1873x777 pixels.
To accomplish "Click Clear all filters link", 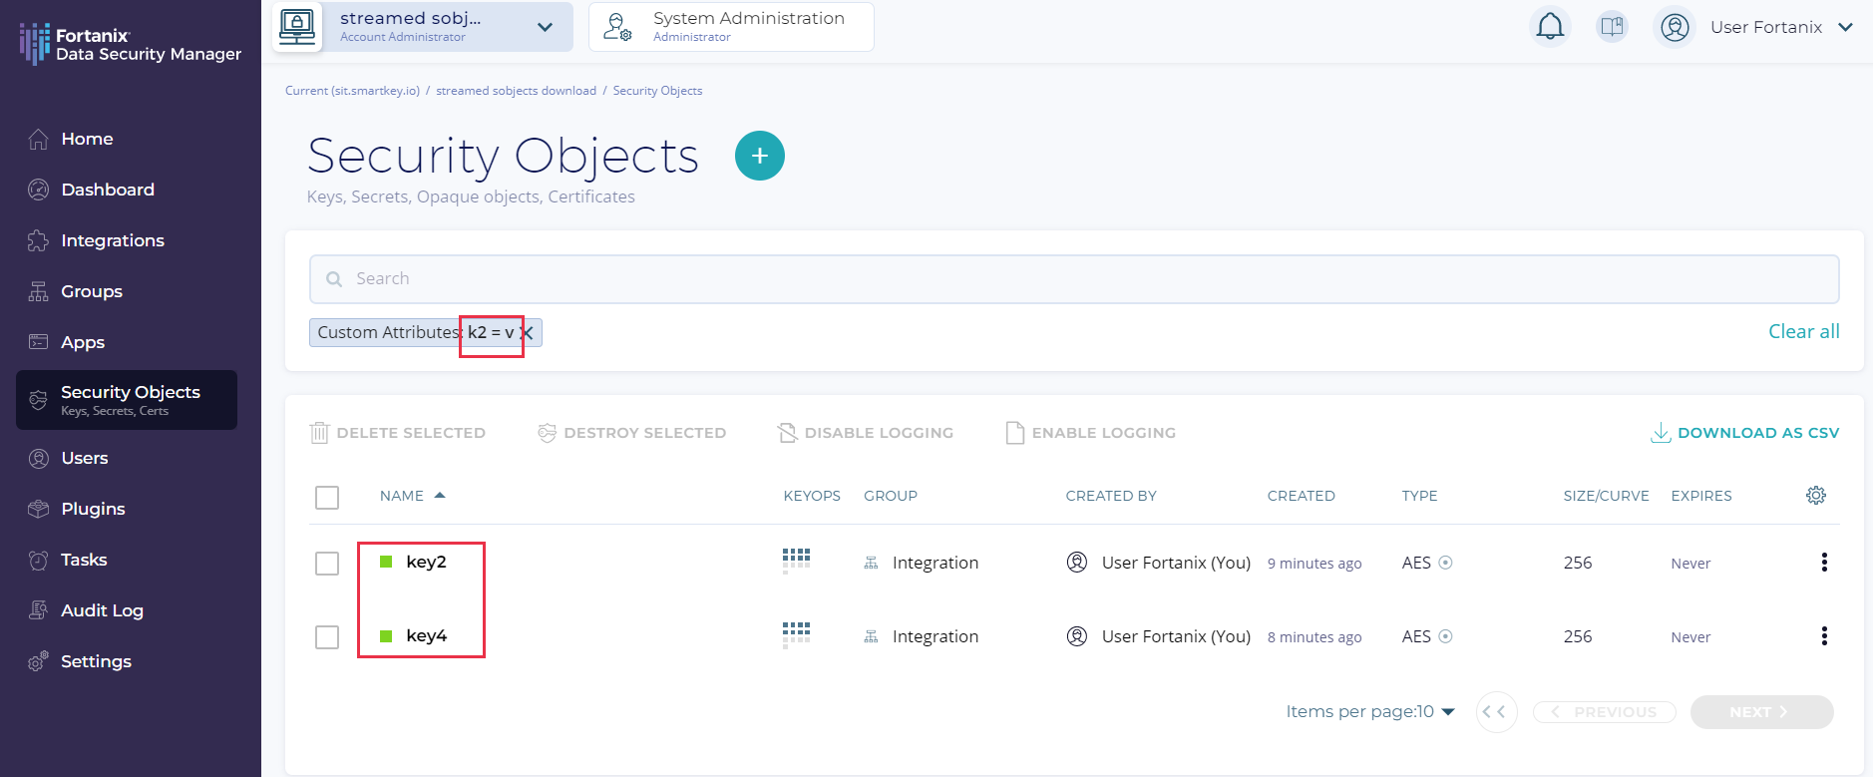I will pyautogui.click(x=1803, y=332).
